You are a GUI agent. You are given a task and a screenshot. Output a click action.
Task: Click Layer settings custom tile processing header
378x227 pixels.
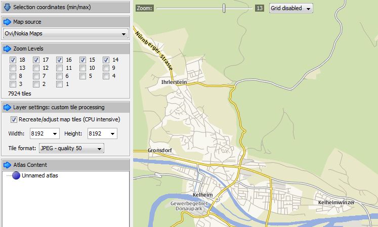pyautogui.click(x=59, y=108)
